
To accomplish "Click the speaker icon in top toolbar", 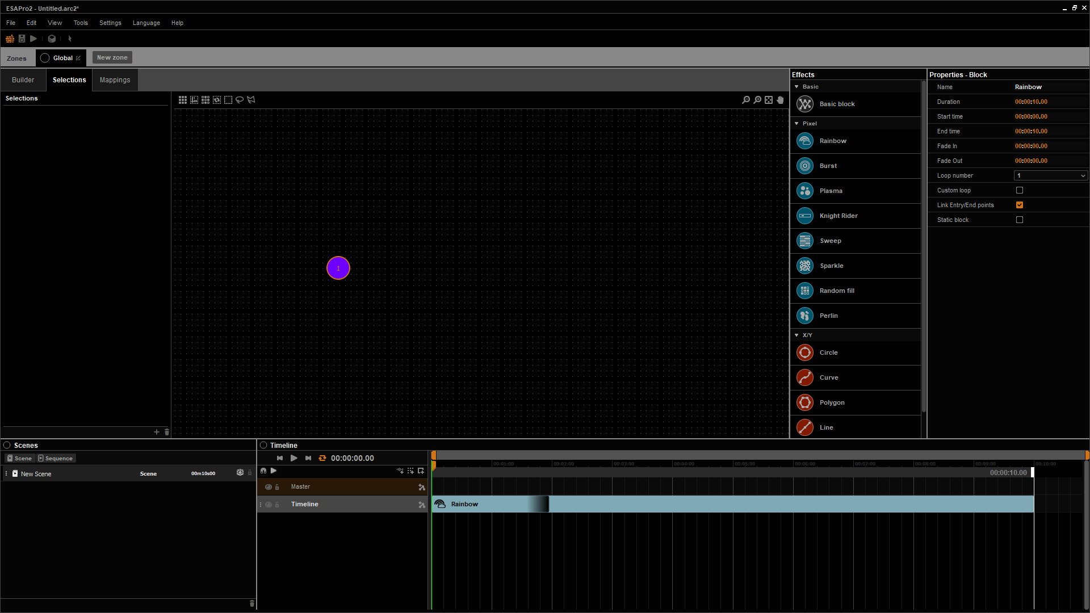I will [x=22, y=39].
